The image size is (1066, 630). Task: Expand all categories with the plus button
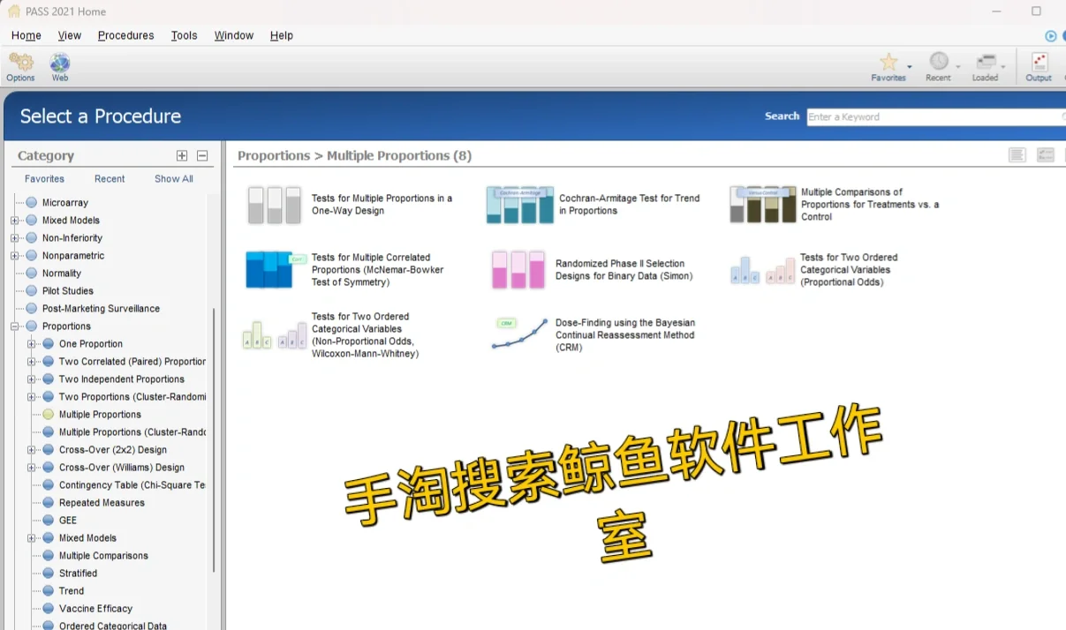pos(182,155)
